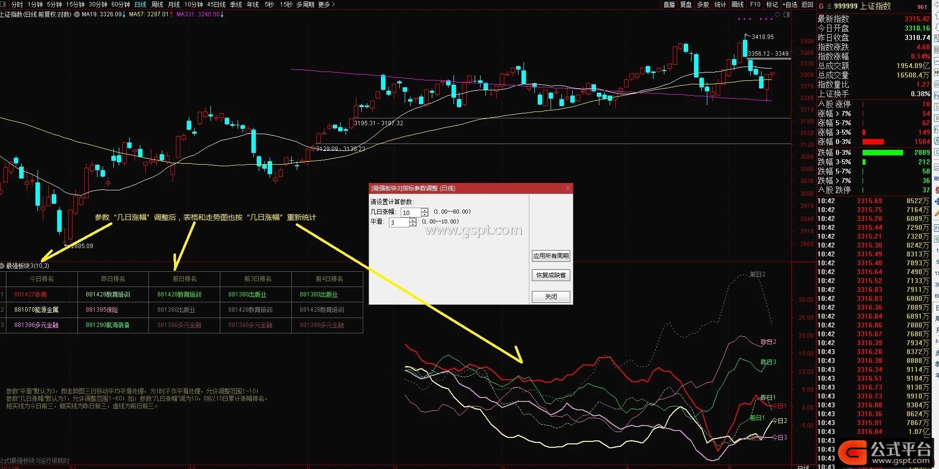
Task: Click the 总成交额 row in quote panel
Action: point(874,66)
